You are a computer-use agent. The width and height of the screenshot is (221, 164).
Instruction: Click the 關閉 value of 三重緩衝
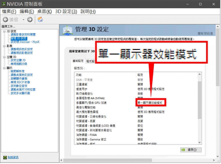click(x=140, y=85)
